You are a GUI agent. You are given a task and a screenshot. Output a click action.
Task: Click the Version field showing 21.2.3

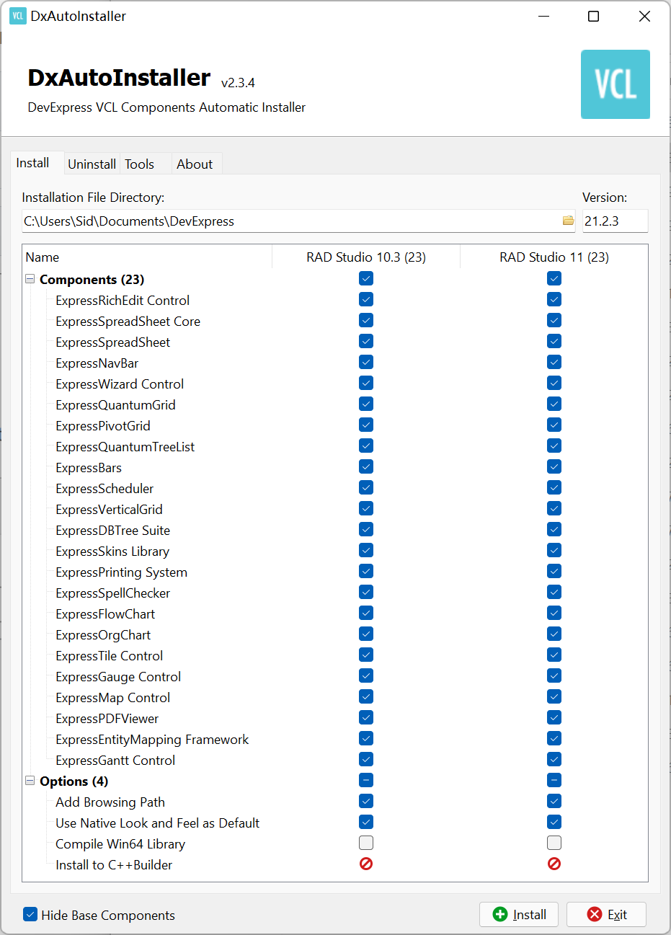tap(615, 221)
